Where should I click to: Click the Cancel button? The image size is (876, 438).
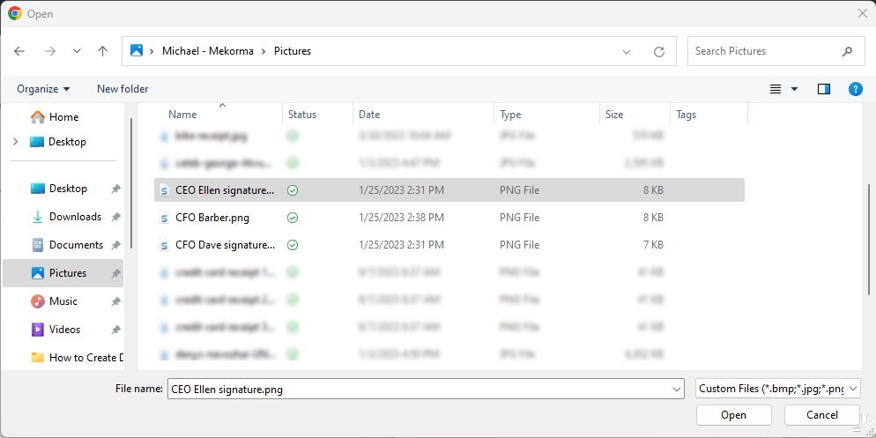tap(822, 415)
